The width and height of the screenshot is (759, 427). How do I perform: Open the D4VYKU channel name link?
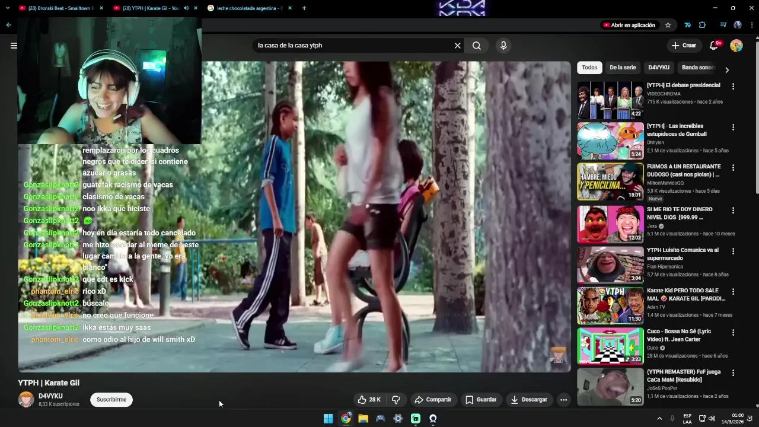tap(50, 396)
